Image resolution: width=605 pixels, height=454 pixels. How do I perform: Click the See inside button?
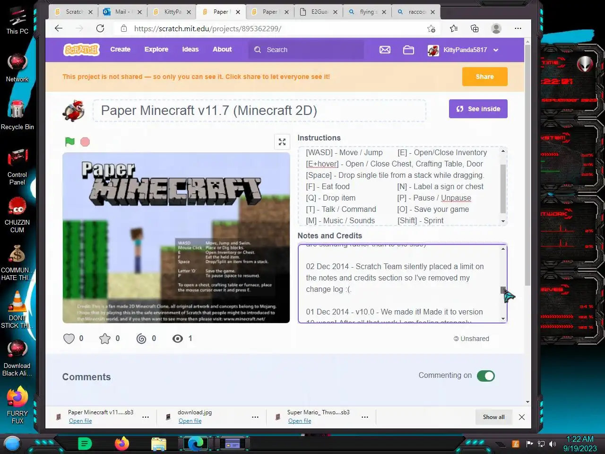(478, 109)
